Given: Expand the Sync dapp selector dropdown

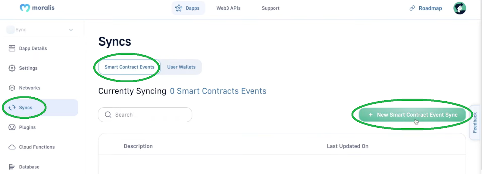Looking at the screenshot, I should point(71,30).
